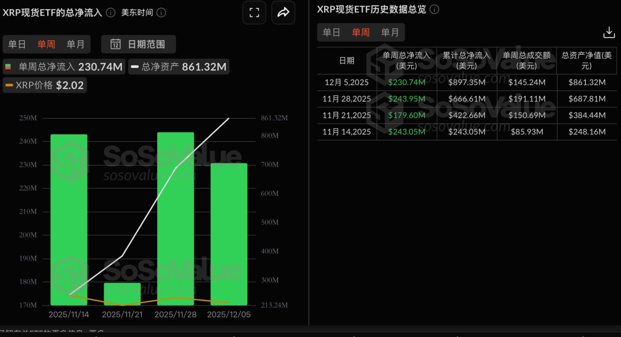Click the fullscreen expand chart icon

pyautogui.click(x=254, y=13)
